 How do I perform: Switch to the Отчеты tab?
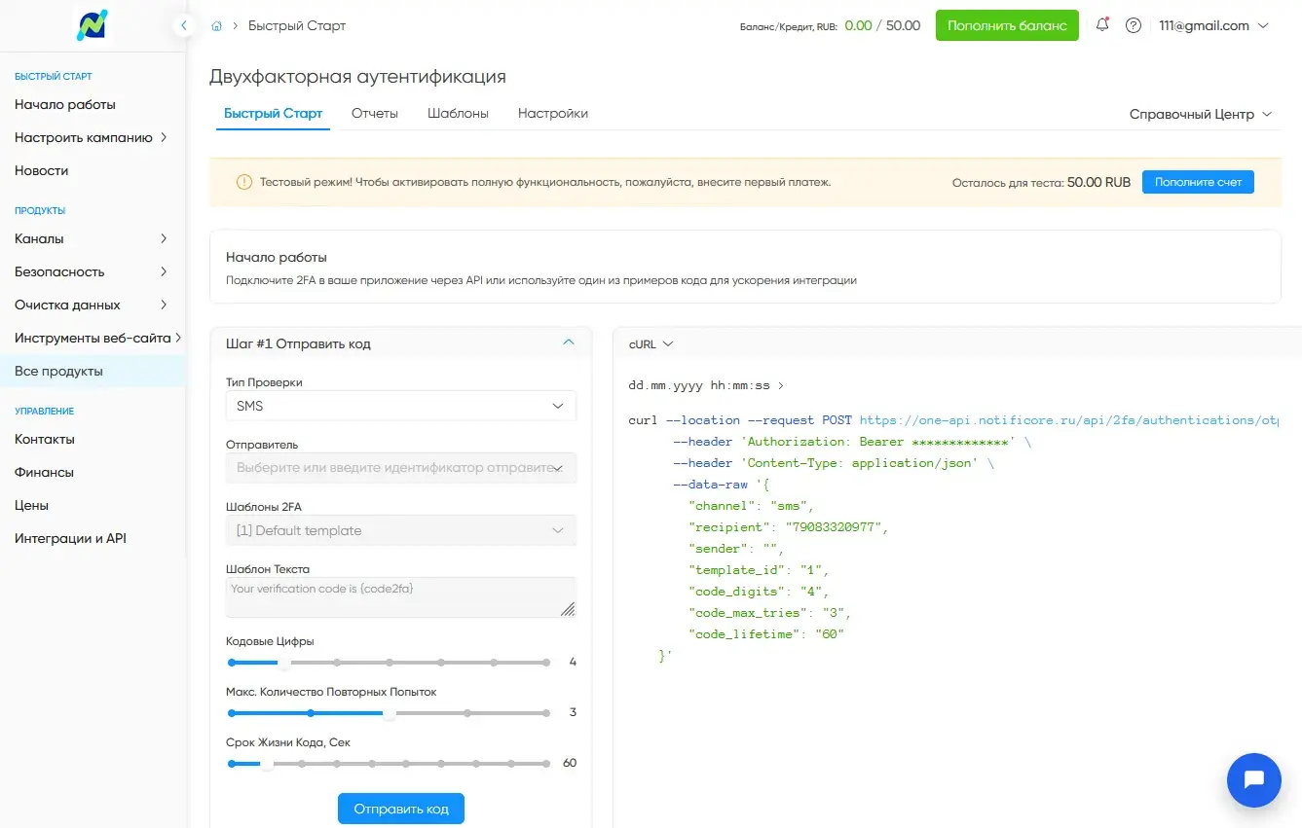tap(375, 113)
